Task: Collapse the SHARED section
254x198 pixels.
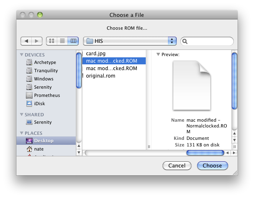Action: (x=21, y=114)
